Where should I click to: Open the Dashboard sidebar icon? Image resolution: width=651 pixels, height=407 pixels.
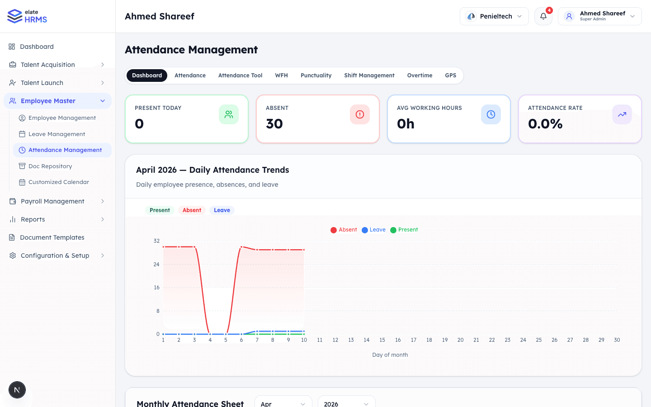pos(11,46)
